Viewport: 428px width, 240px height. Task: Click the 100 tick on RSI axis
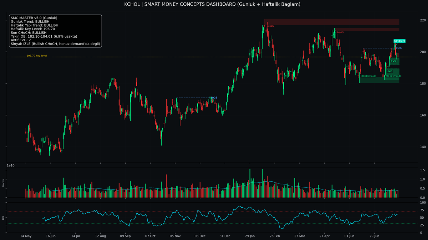423,203
